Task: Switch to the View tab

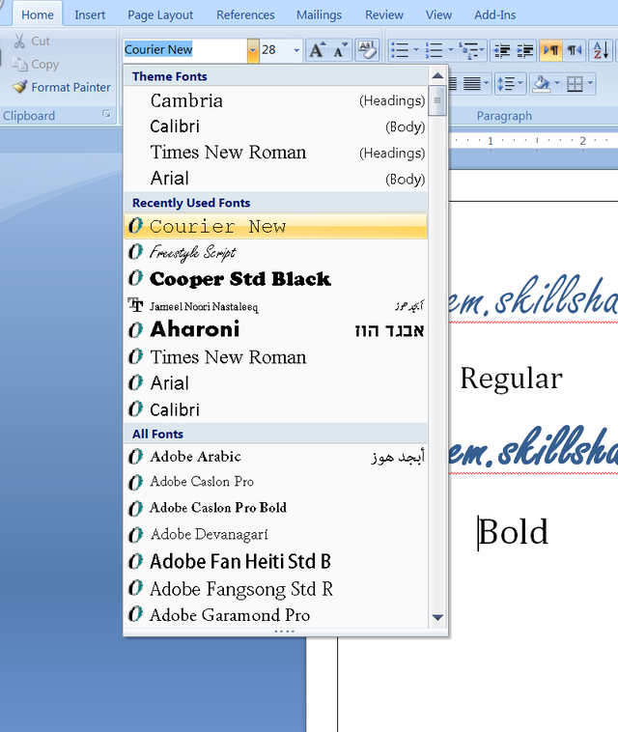Action: click(x=438, y=14)
